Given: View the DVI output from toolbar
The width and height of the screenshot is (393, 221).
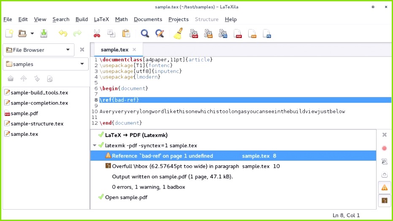Looking at the screenshot, I should [x=252, y=33].
